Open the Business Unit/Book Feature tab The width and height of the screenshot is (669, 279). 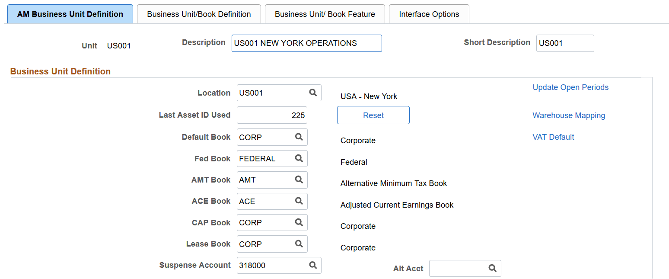(325, 14)
